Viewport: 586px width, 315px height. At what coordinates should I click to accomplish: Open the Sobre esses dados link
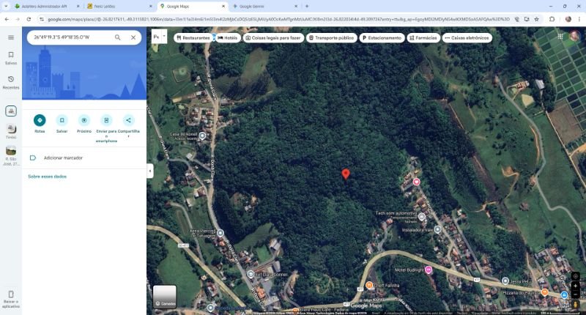click(47, 177)
